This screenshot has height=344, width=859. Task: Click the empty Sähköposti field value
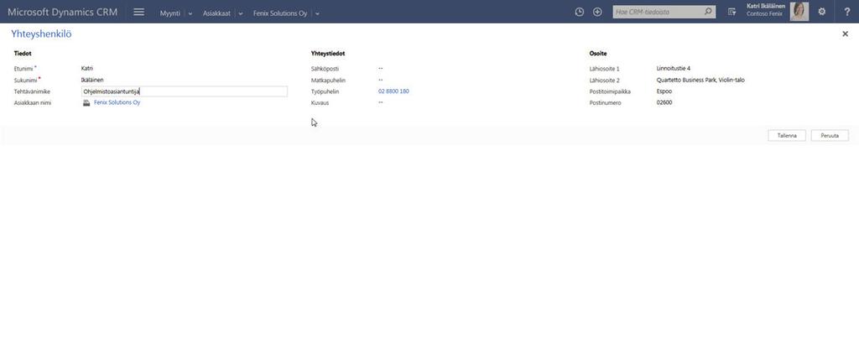380,69
